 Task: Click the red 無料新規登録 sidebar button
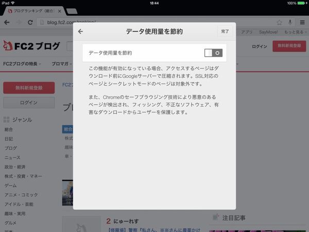[x=29, y=88]
